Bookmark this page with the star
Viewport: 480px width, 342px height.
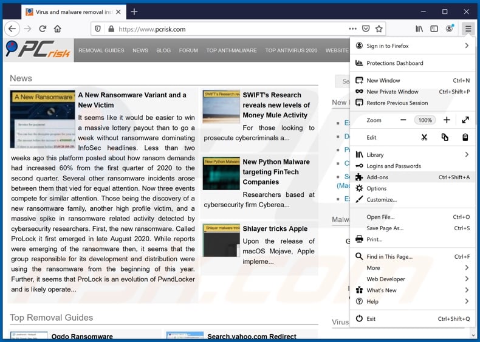[379, 29]
